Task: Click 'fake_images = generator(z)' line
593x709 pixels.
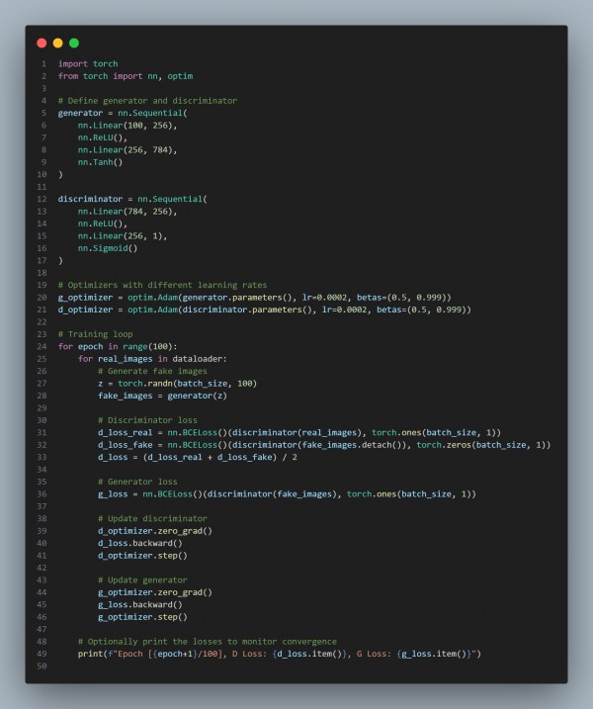Action: tap(162, 396)
